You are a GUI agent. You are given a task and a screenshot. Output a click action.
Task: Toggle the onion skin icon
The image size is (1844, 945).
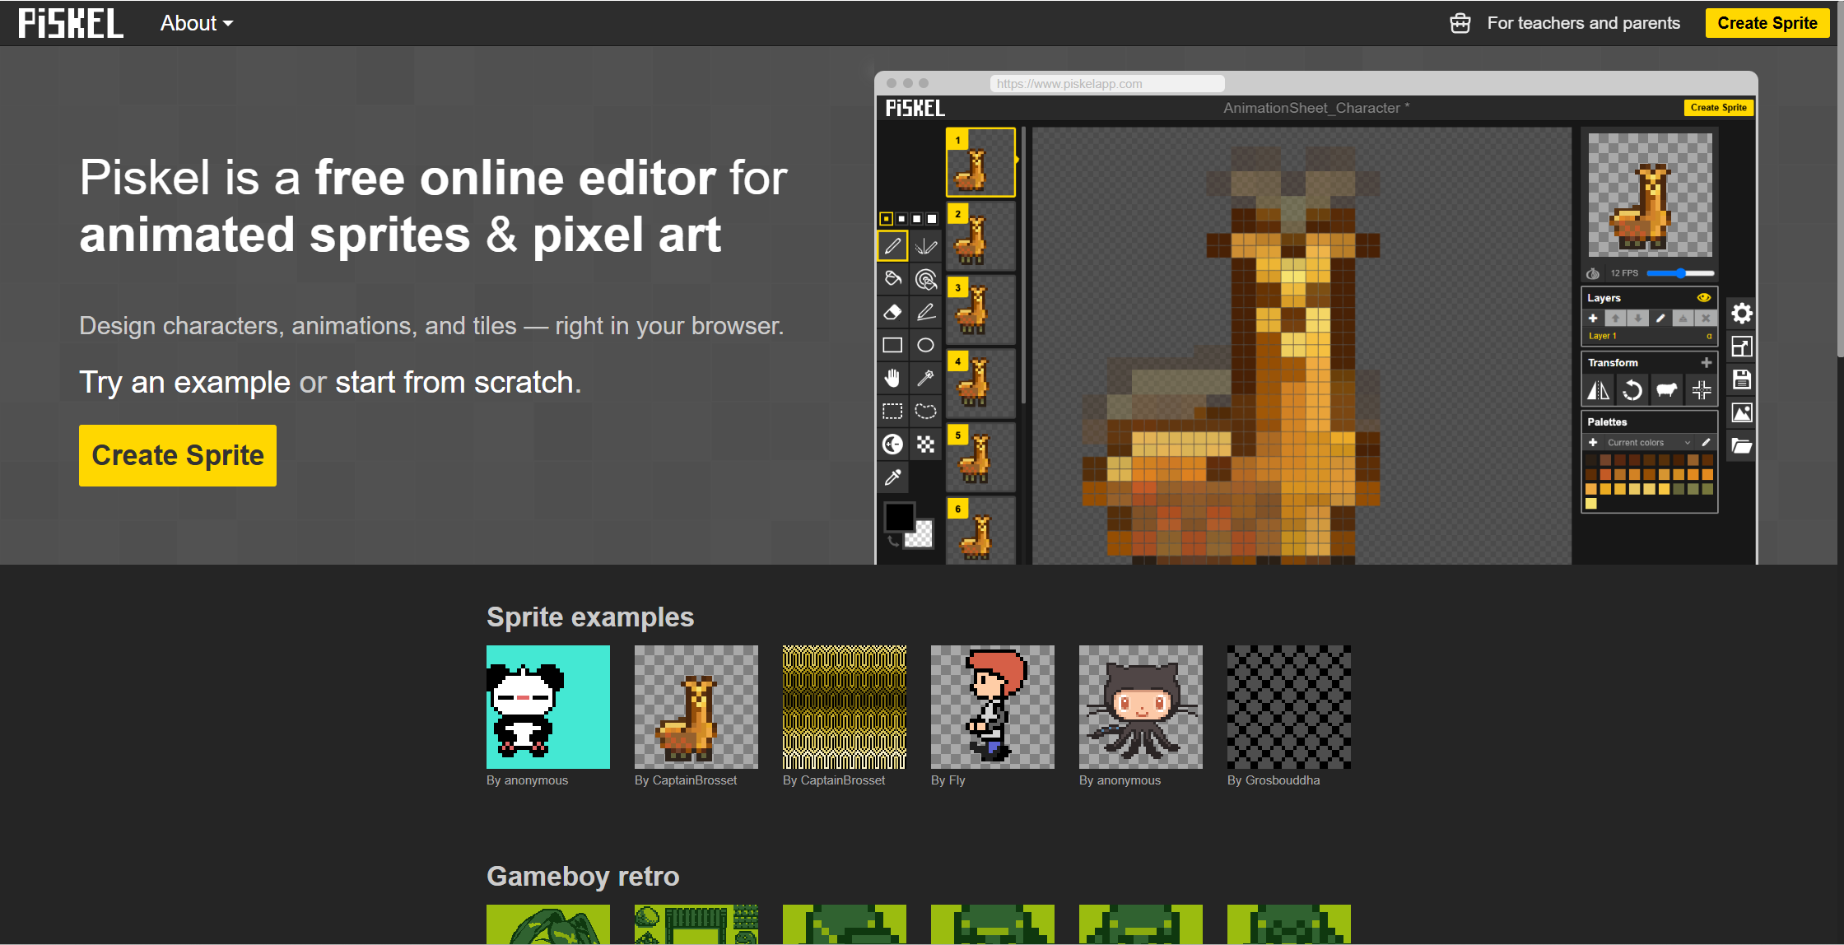point(1593,273)
